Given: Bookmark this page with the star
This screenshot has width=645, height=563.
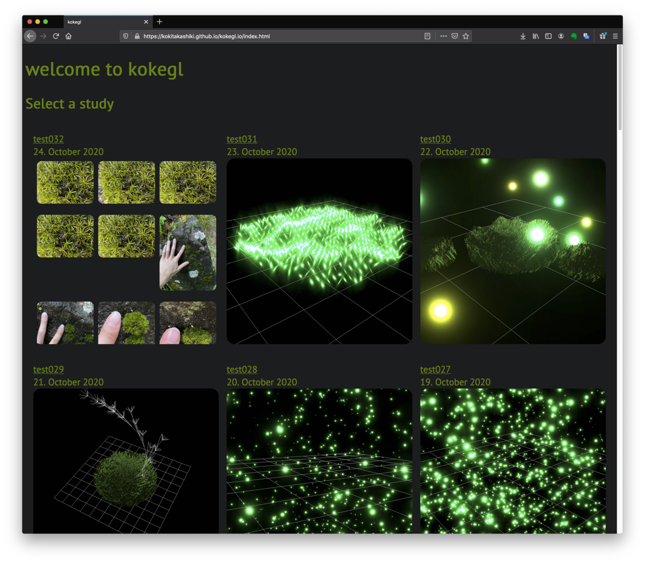Looking at the screenshot, I should click(466, 36).
